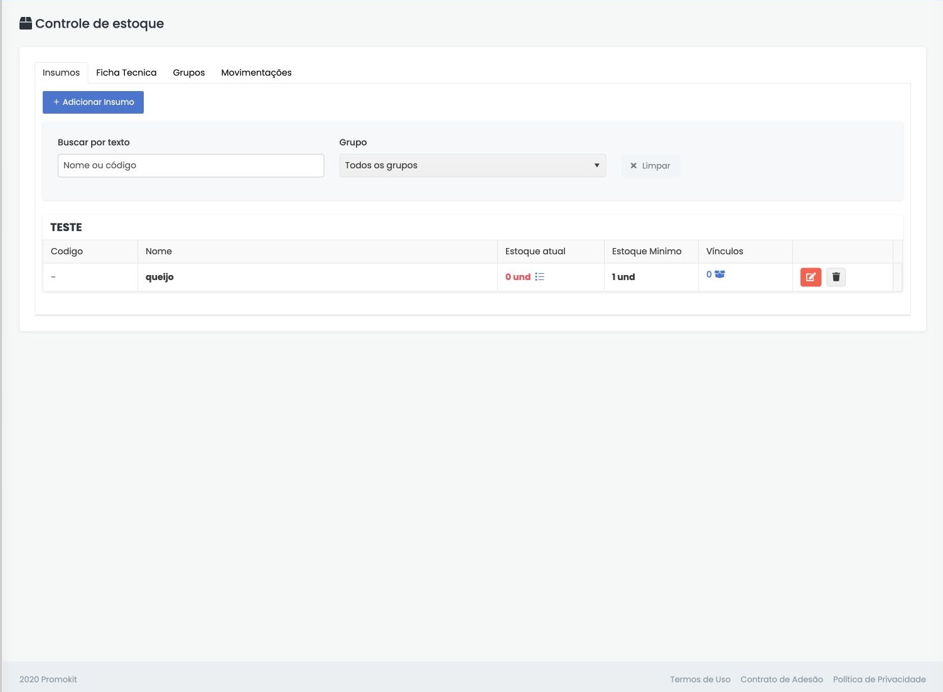Click the Estoque Minimo column header

647,251
